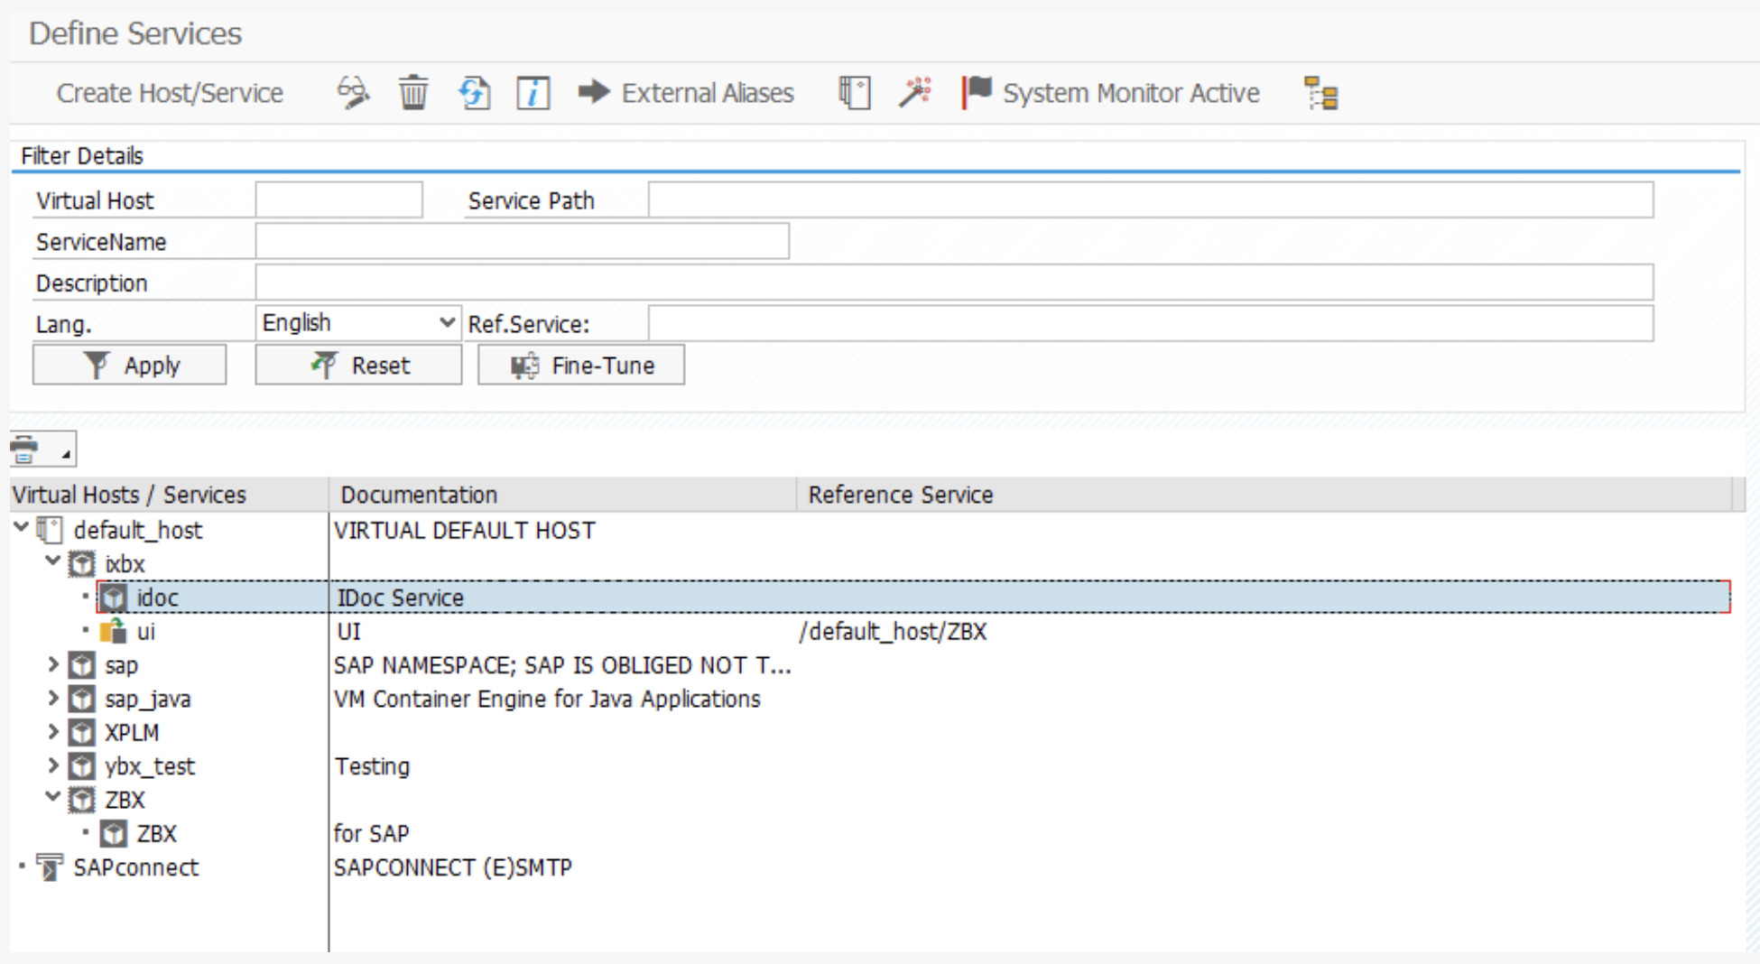Open Create Host/Service from toolbar
Image resolution: width=1760 pixels, height=964 pixels.
170,93
